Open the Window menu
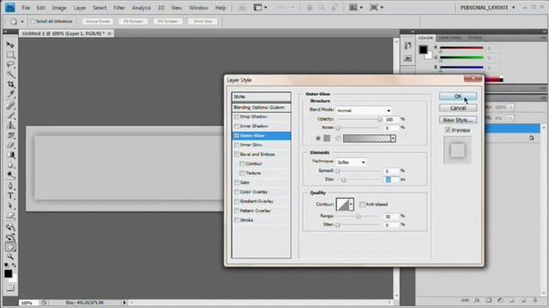This screenshot has height=308, width=549. coord(198,8)
